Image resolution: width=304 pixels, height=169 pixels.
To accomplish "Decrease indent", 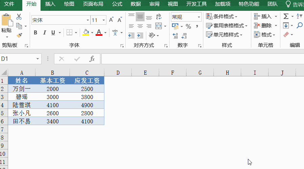I will point(131,35).
